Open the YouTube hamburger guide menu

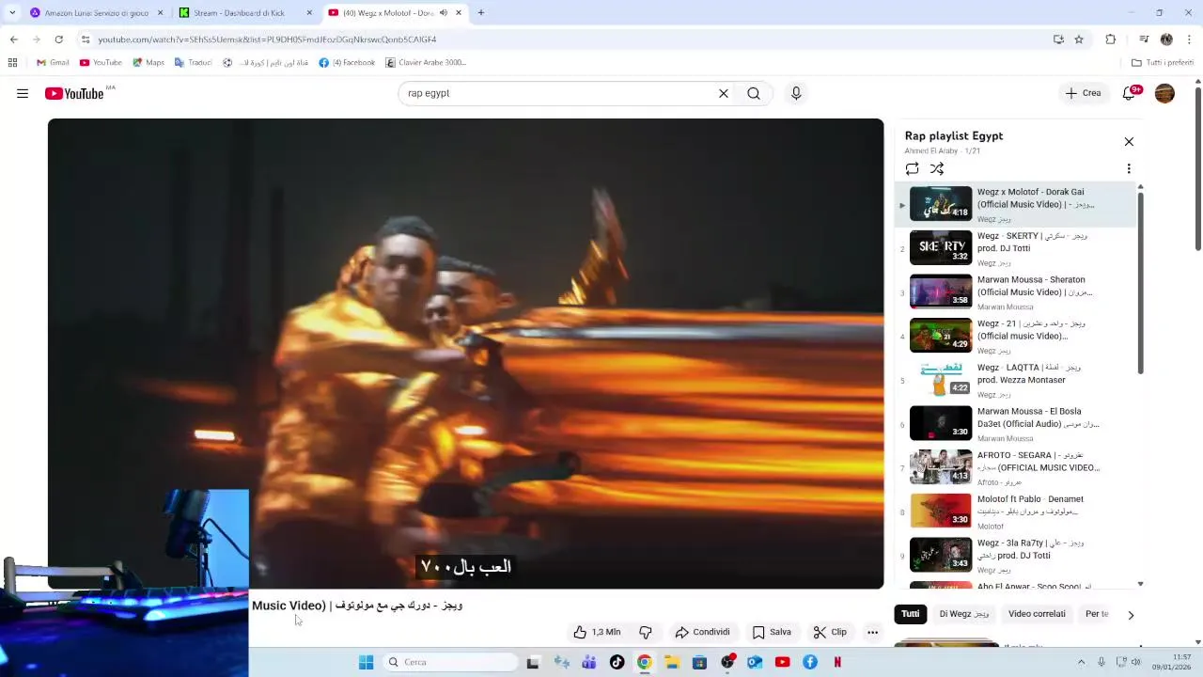pos(23,93)
